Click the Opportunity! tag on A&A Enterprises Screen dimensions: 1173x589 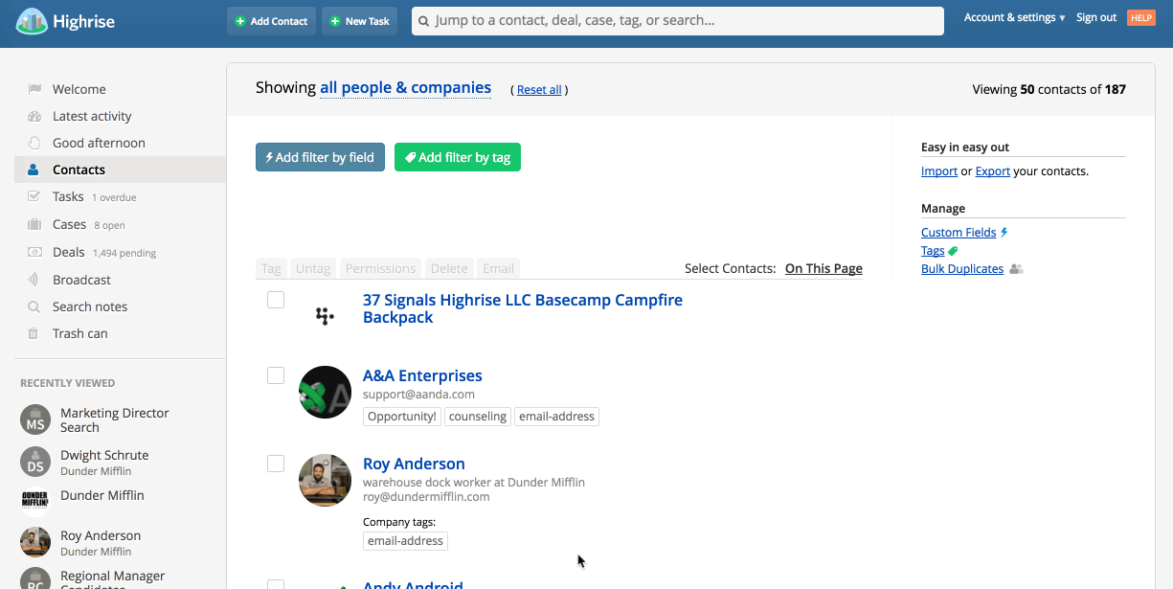click(402, 417)
